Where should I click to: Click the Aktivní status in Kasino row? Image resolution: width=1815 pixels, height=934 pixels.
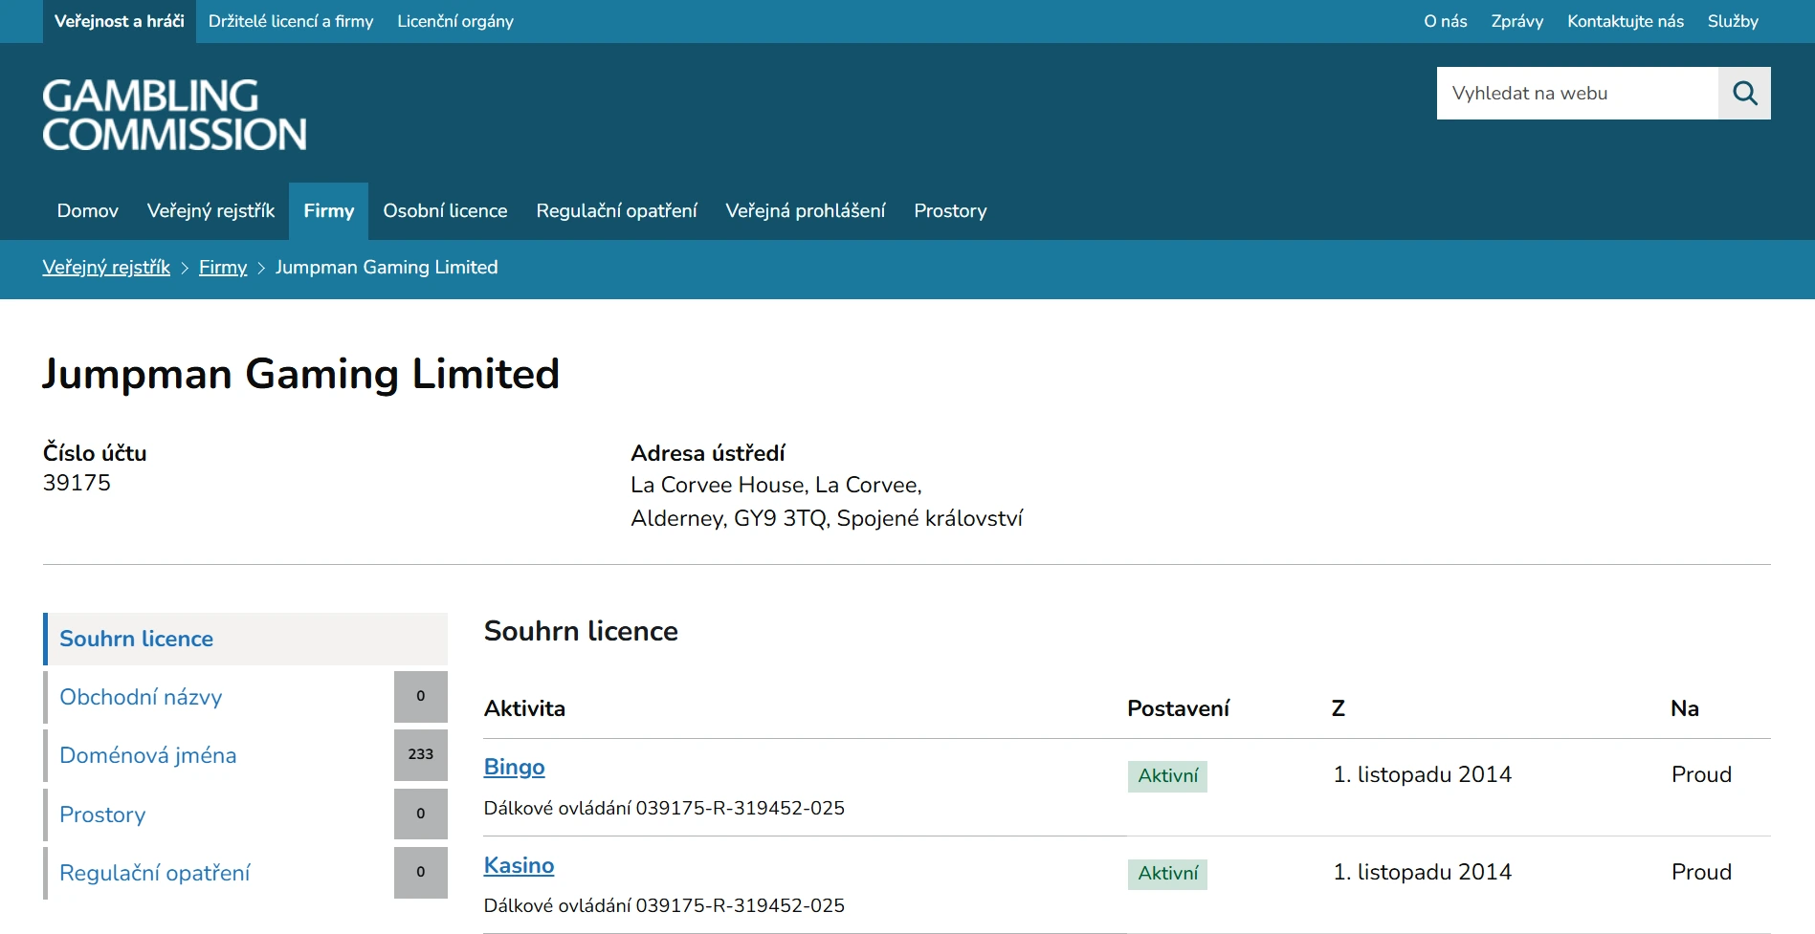pyautogui.click(x=1167, y=874)
